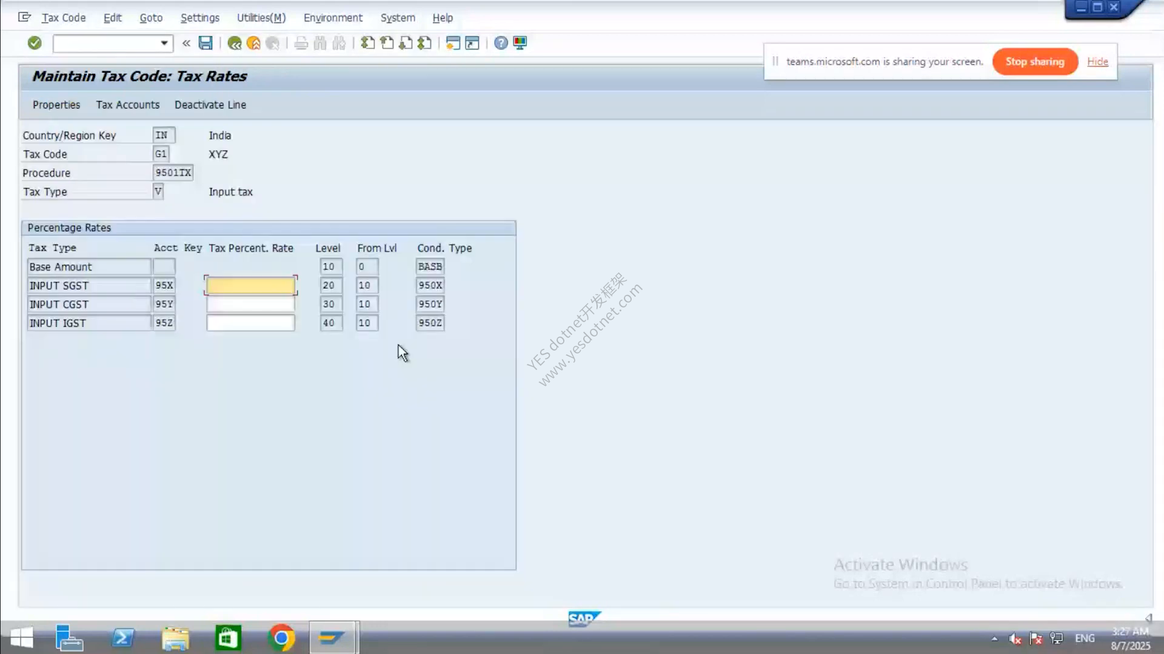Save the tax code with the diskette icon
Viewport: 1164px width, 654px height.
click(x=206, y=43)
